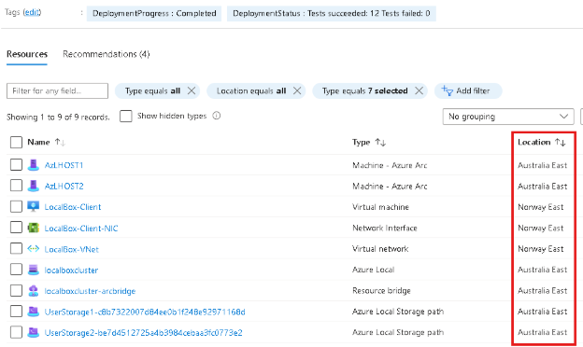Check the box for AzLHOST2 row
This screenshot has height=347, width=583.
coord(16,186)
